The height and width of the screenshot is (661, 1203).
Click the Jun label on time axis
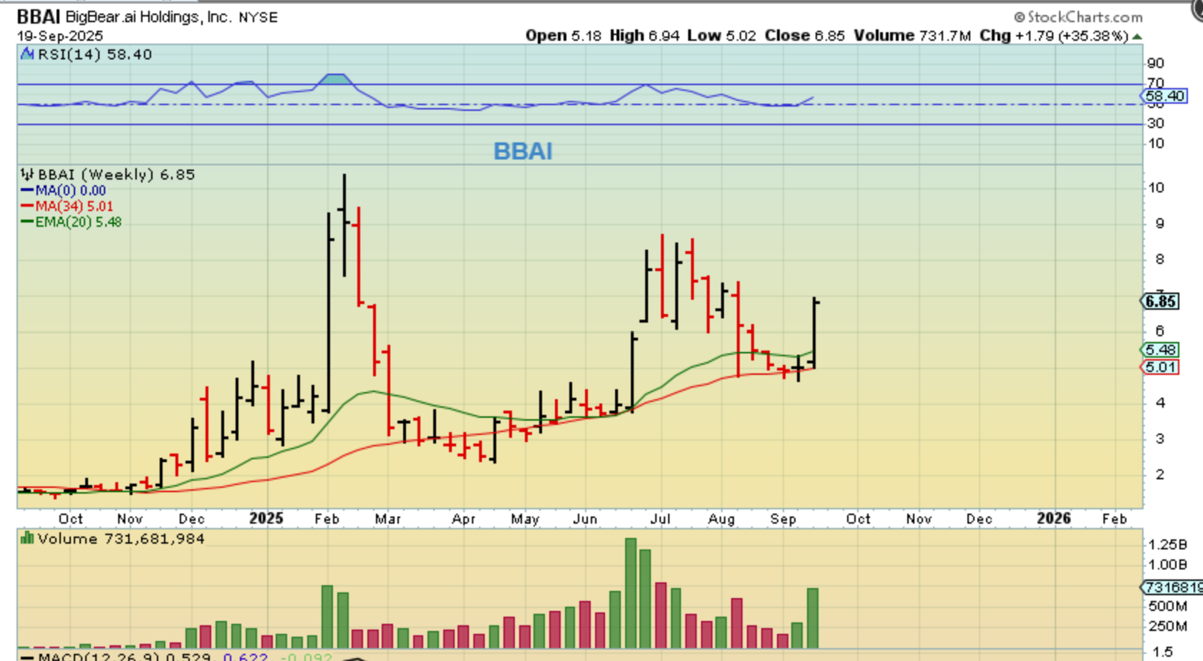click(585, 519)
